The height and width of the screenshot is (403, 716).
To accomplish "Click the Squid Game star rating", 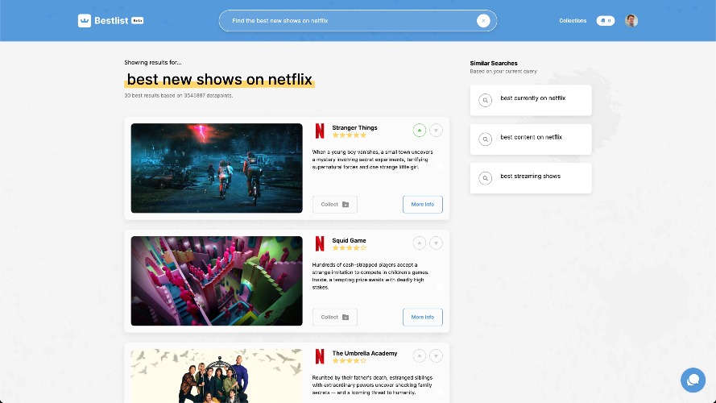I will point(350,248).
